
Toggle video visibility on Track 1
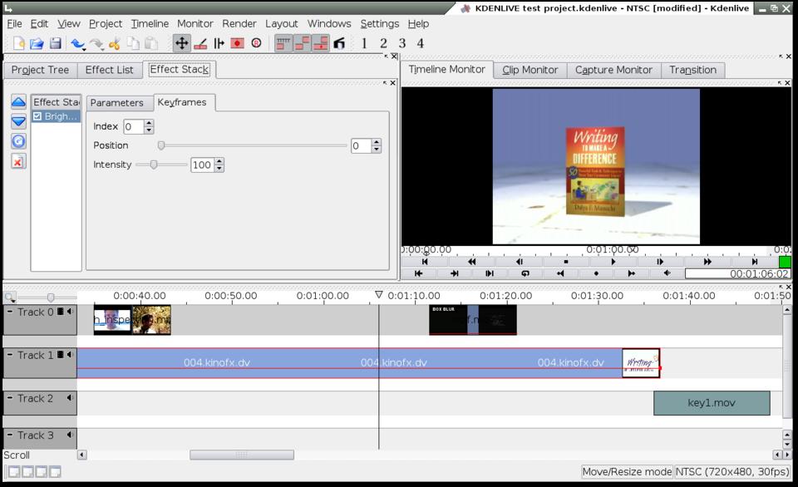[x=60, y=355]
